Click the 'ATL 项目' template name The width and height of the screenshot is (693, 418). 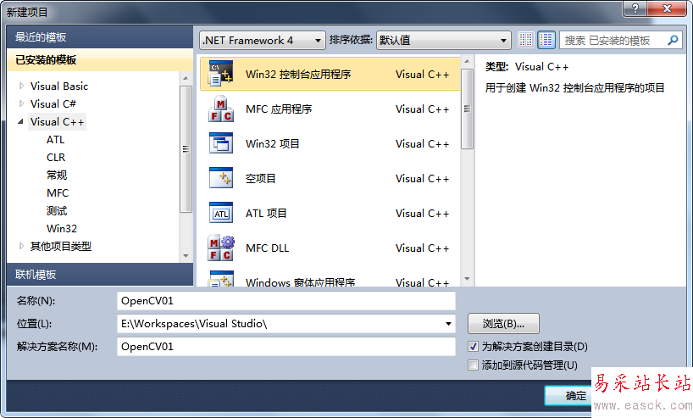pos(266,213)
